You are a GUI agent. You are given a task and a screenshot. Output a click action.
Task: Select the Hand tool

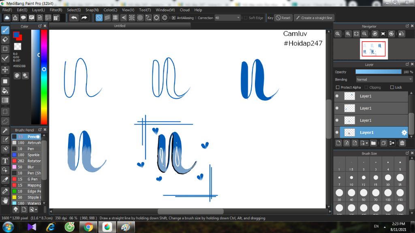[x=5, y=201]
